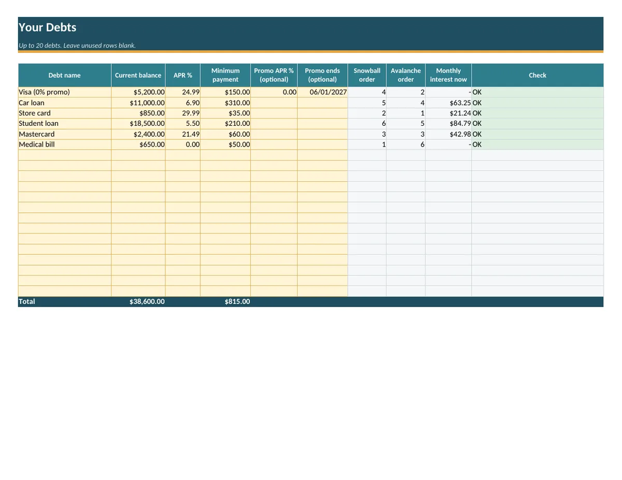Select the $38,600.00 total balance cell
The height and width of the screenshot is (480, 622).
pyautogui.click(x=138, y=301)
